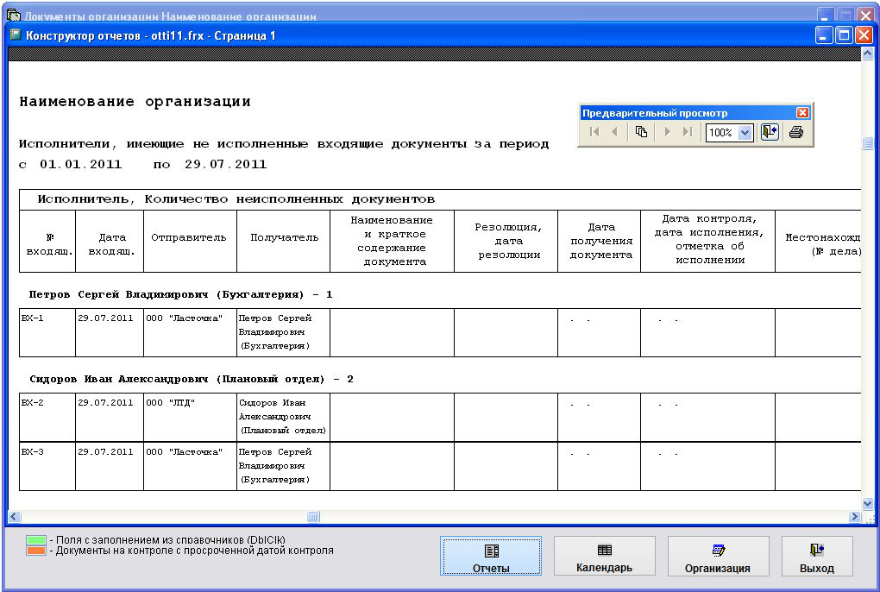Go to the previous page of the preview
The height and width of the screenshot is (592, 880).
(x=614, y=132)
